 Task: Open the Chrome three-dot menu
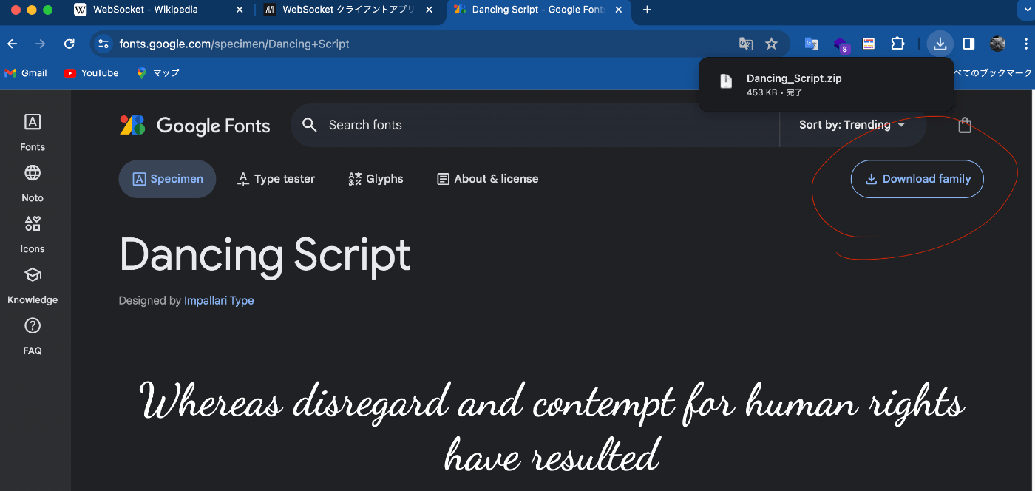(1025, 44)
